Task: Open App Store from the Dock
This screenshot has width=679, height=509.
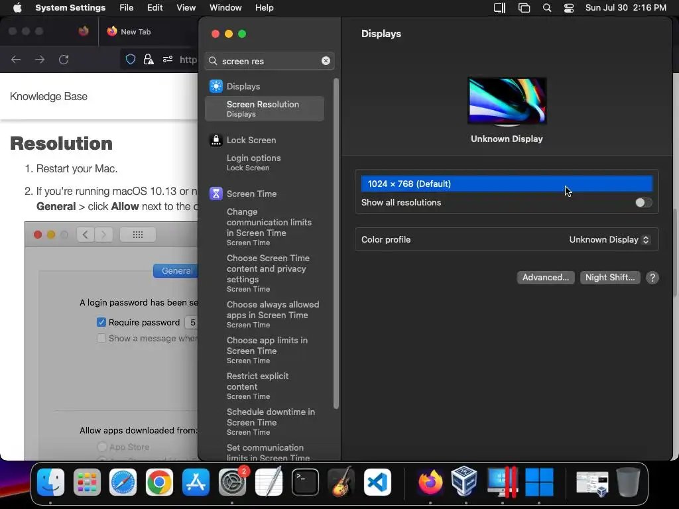Action: [196, 482]
